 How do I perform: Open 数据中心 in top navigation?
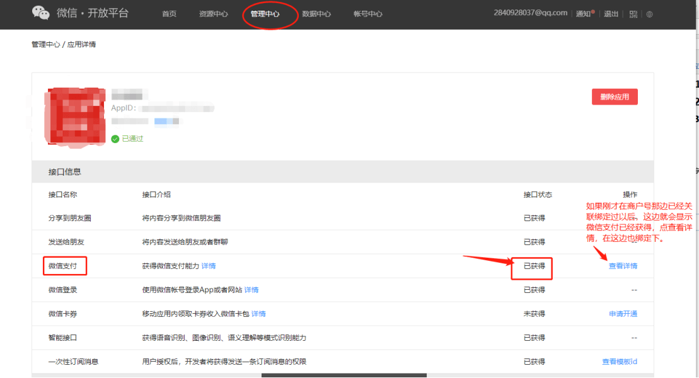click(x=316, y=14)
